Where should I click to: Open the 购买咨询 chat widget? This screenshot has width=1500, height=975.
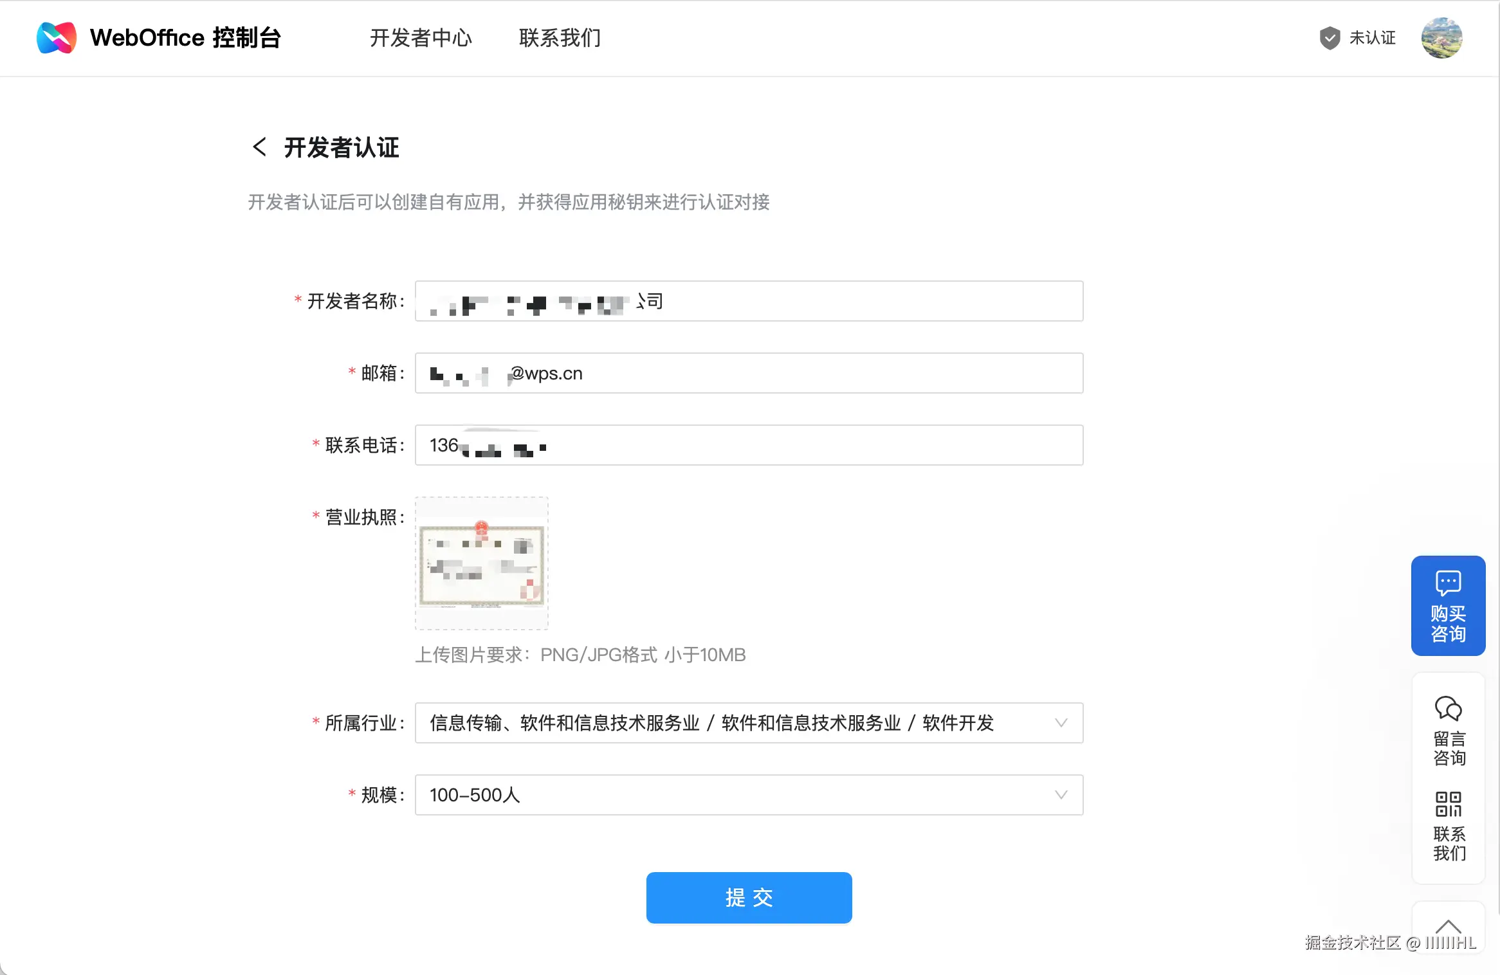[x=1448, y=605]
